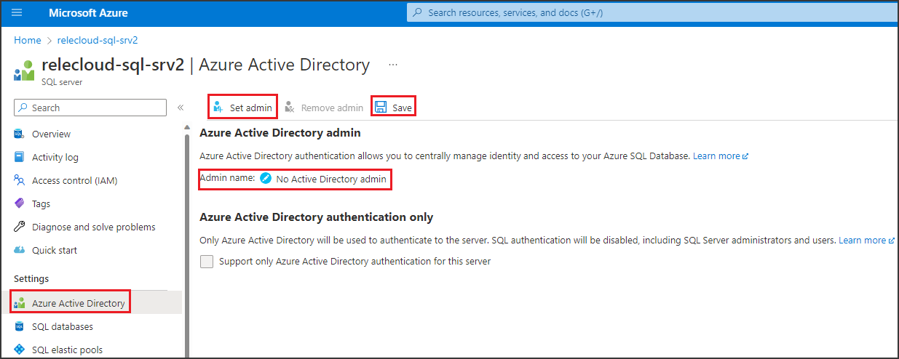This screenshot has height=359, width=899.
Task: Click the Set admin icon
Action: tap(217, 108)
